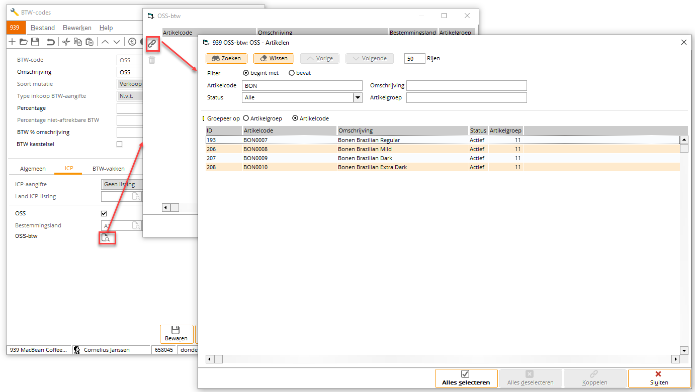Viewport: 695px width, 392px height.
Task: Open the ICP-aangifte 'Geen listing' dropdown
Action: pos(122,184)
